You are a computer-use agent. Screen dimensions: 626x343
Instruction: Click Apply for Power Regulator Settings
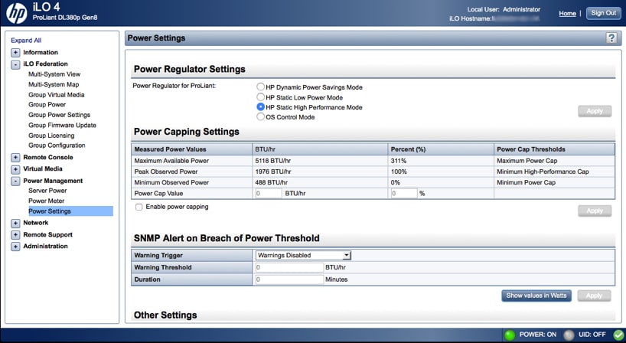[595, 111]
